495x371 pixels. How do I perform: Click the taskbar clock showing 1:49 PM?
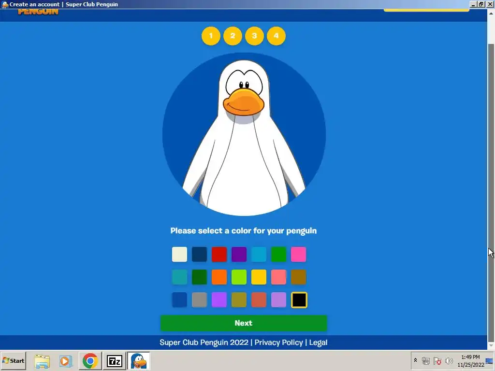[x=470, y=360]
